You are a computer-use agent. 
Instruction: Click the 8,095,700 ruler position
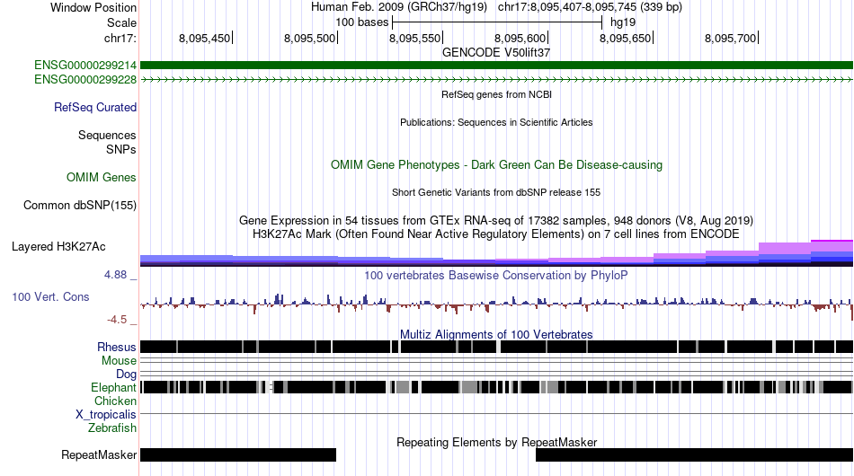[x=730, y=38]
